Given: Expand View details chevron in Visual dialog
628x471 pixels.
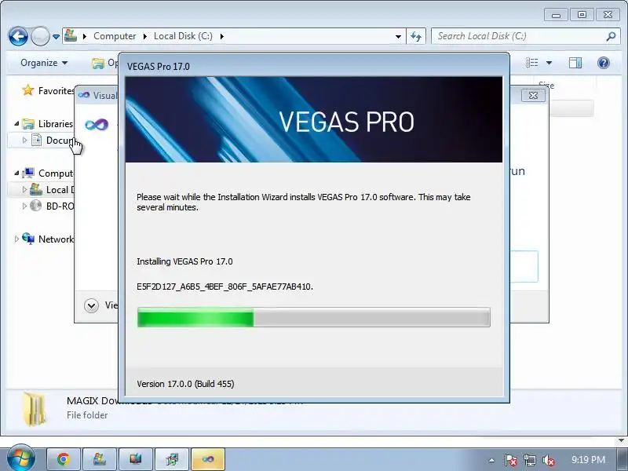Looking at the screenshot, I should tap(91, 306).
